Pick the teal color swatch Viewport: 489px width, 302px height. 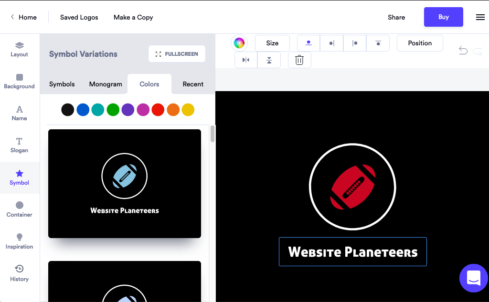pyautogui.click(x=98, y=110)
